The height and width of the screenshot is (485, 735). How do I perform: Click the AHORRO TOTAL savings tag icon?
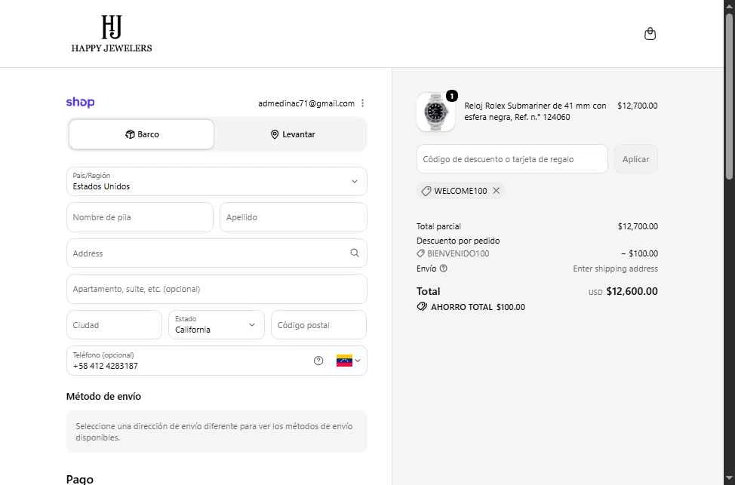point(422,306)
